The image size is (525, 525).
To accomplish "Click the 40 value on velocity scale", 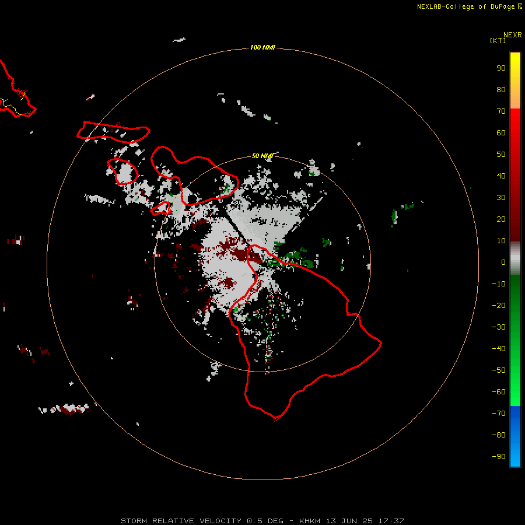I will pos(501,176).
